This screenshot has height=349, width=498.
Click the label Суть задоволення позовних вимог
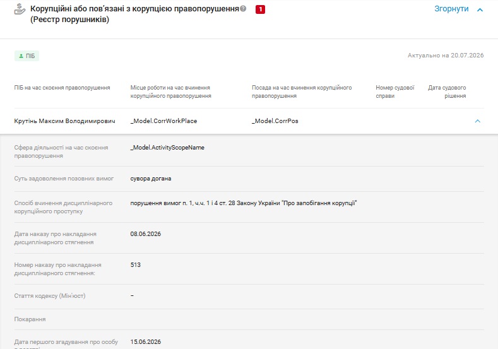[64, 179]
